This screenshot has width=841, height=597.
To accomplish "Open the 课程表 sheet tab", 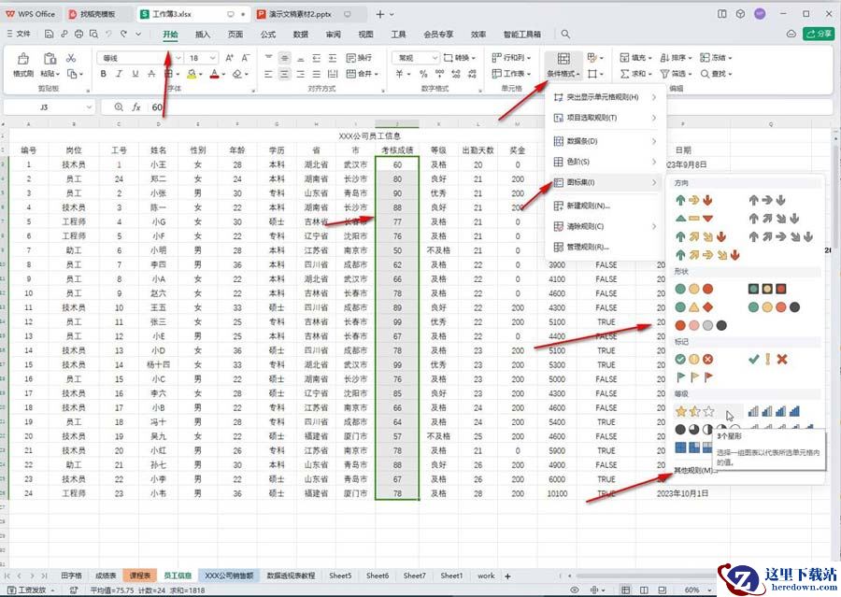I will coord(139,576).
